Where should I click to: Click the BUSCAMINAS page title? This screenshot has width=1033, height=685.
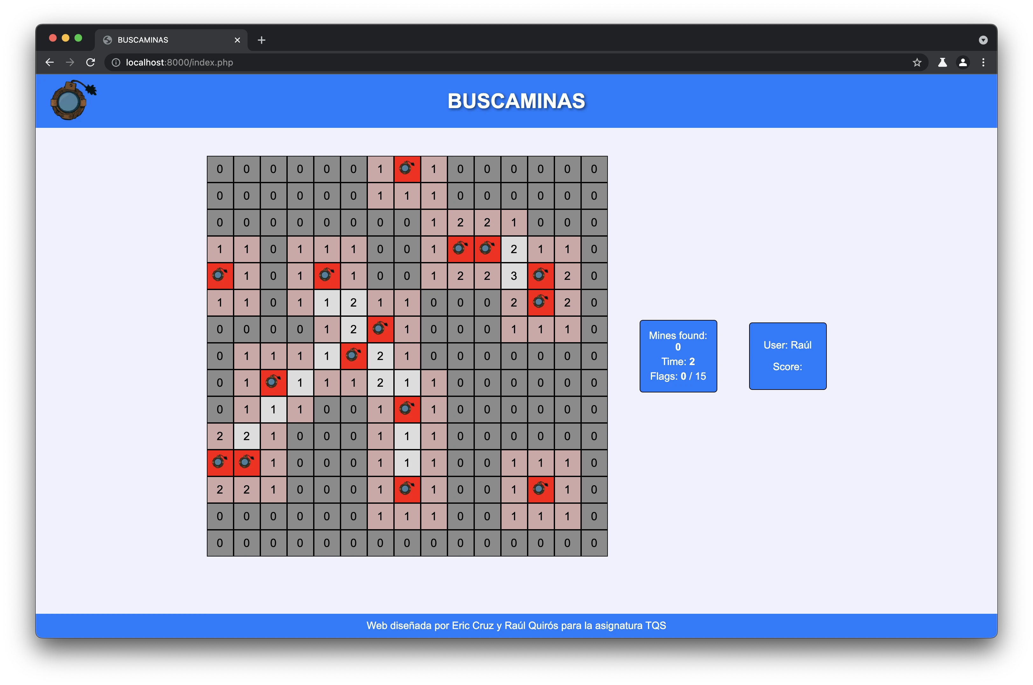point(516,101)
